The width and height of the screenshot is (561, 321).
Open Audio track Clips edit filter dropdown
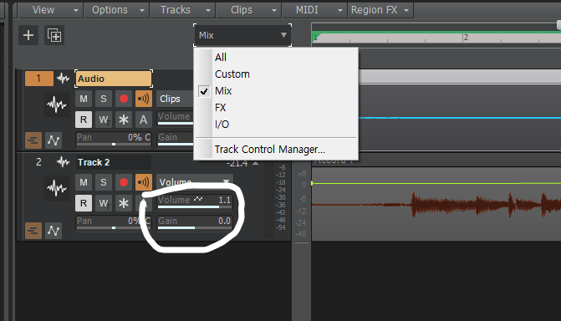(175, 99)
